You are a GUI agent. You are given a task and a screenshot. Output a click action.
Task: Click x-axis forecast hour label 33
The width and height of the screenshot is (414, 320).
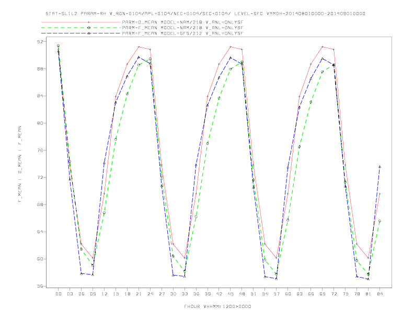pyautogui.click(x=185, y=294)
